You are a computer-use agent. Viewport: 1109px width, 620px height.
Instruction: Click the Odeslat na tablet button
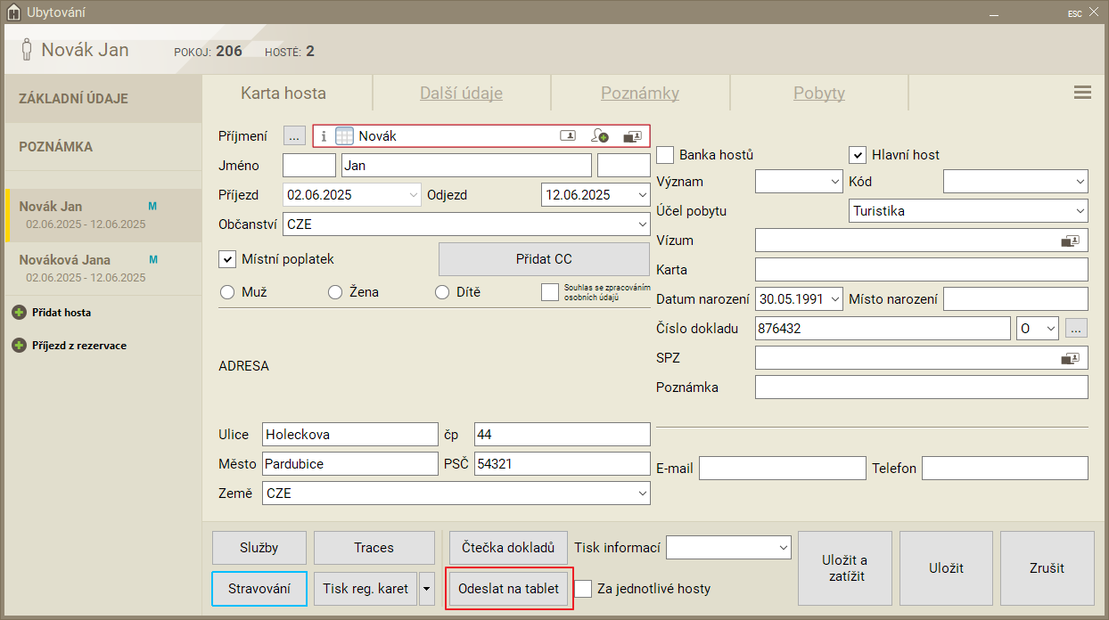pyautogui.click(x=508, y=589)
